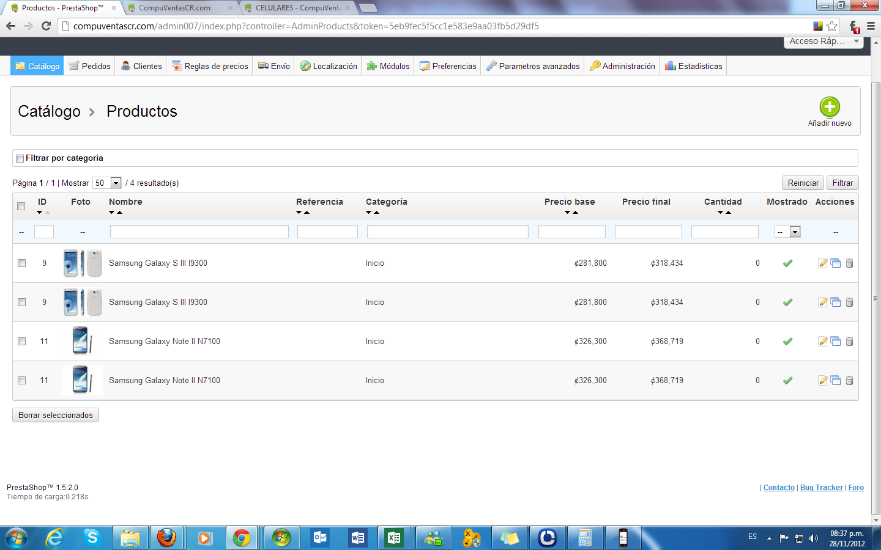This screenshot has width=881, height=550.
Task: Check the Filtrar por categoría checkbox
Action: tap(20, 158)
